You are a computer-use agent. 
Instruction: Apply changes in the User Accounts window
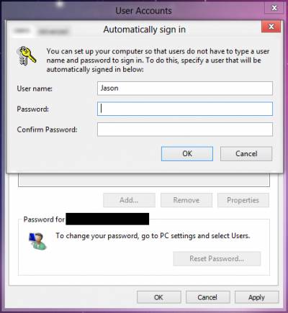click(257, 297)
